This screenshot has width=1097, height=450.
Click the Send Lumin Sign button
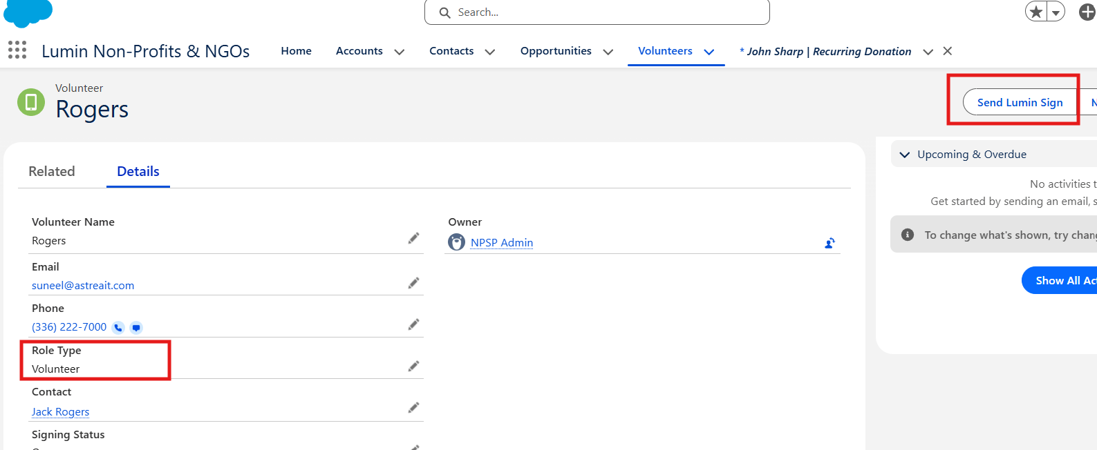tap(1020, 102)
